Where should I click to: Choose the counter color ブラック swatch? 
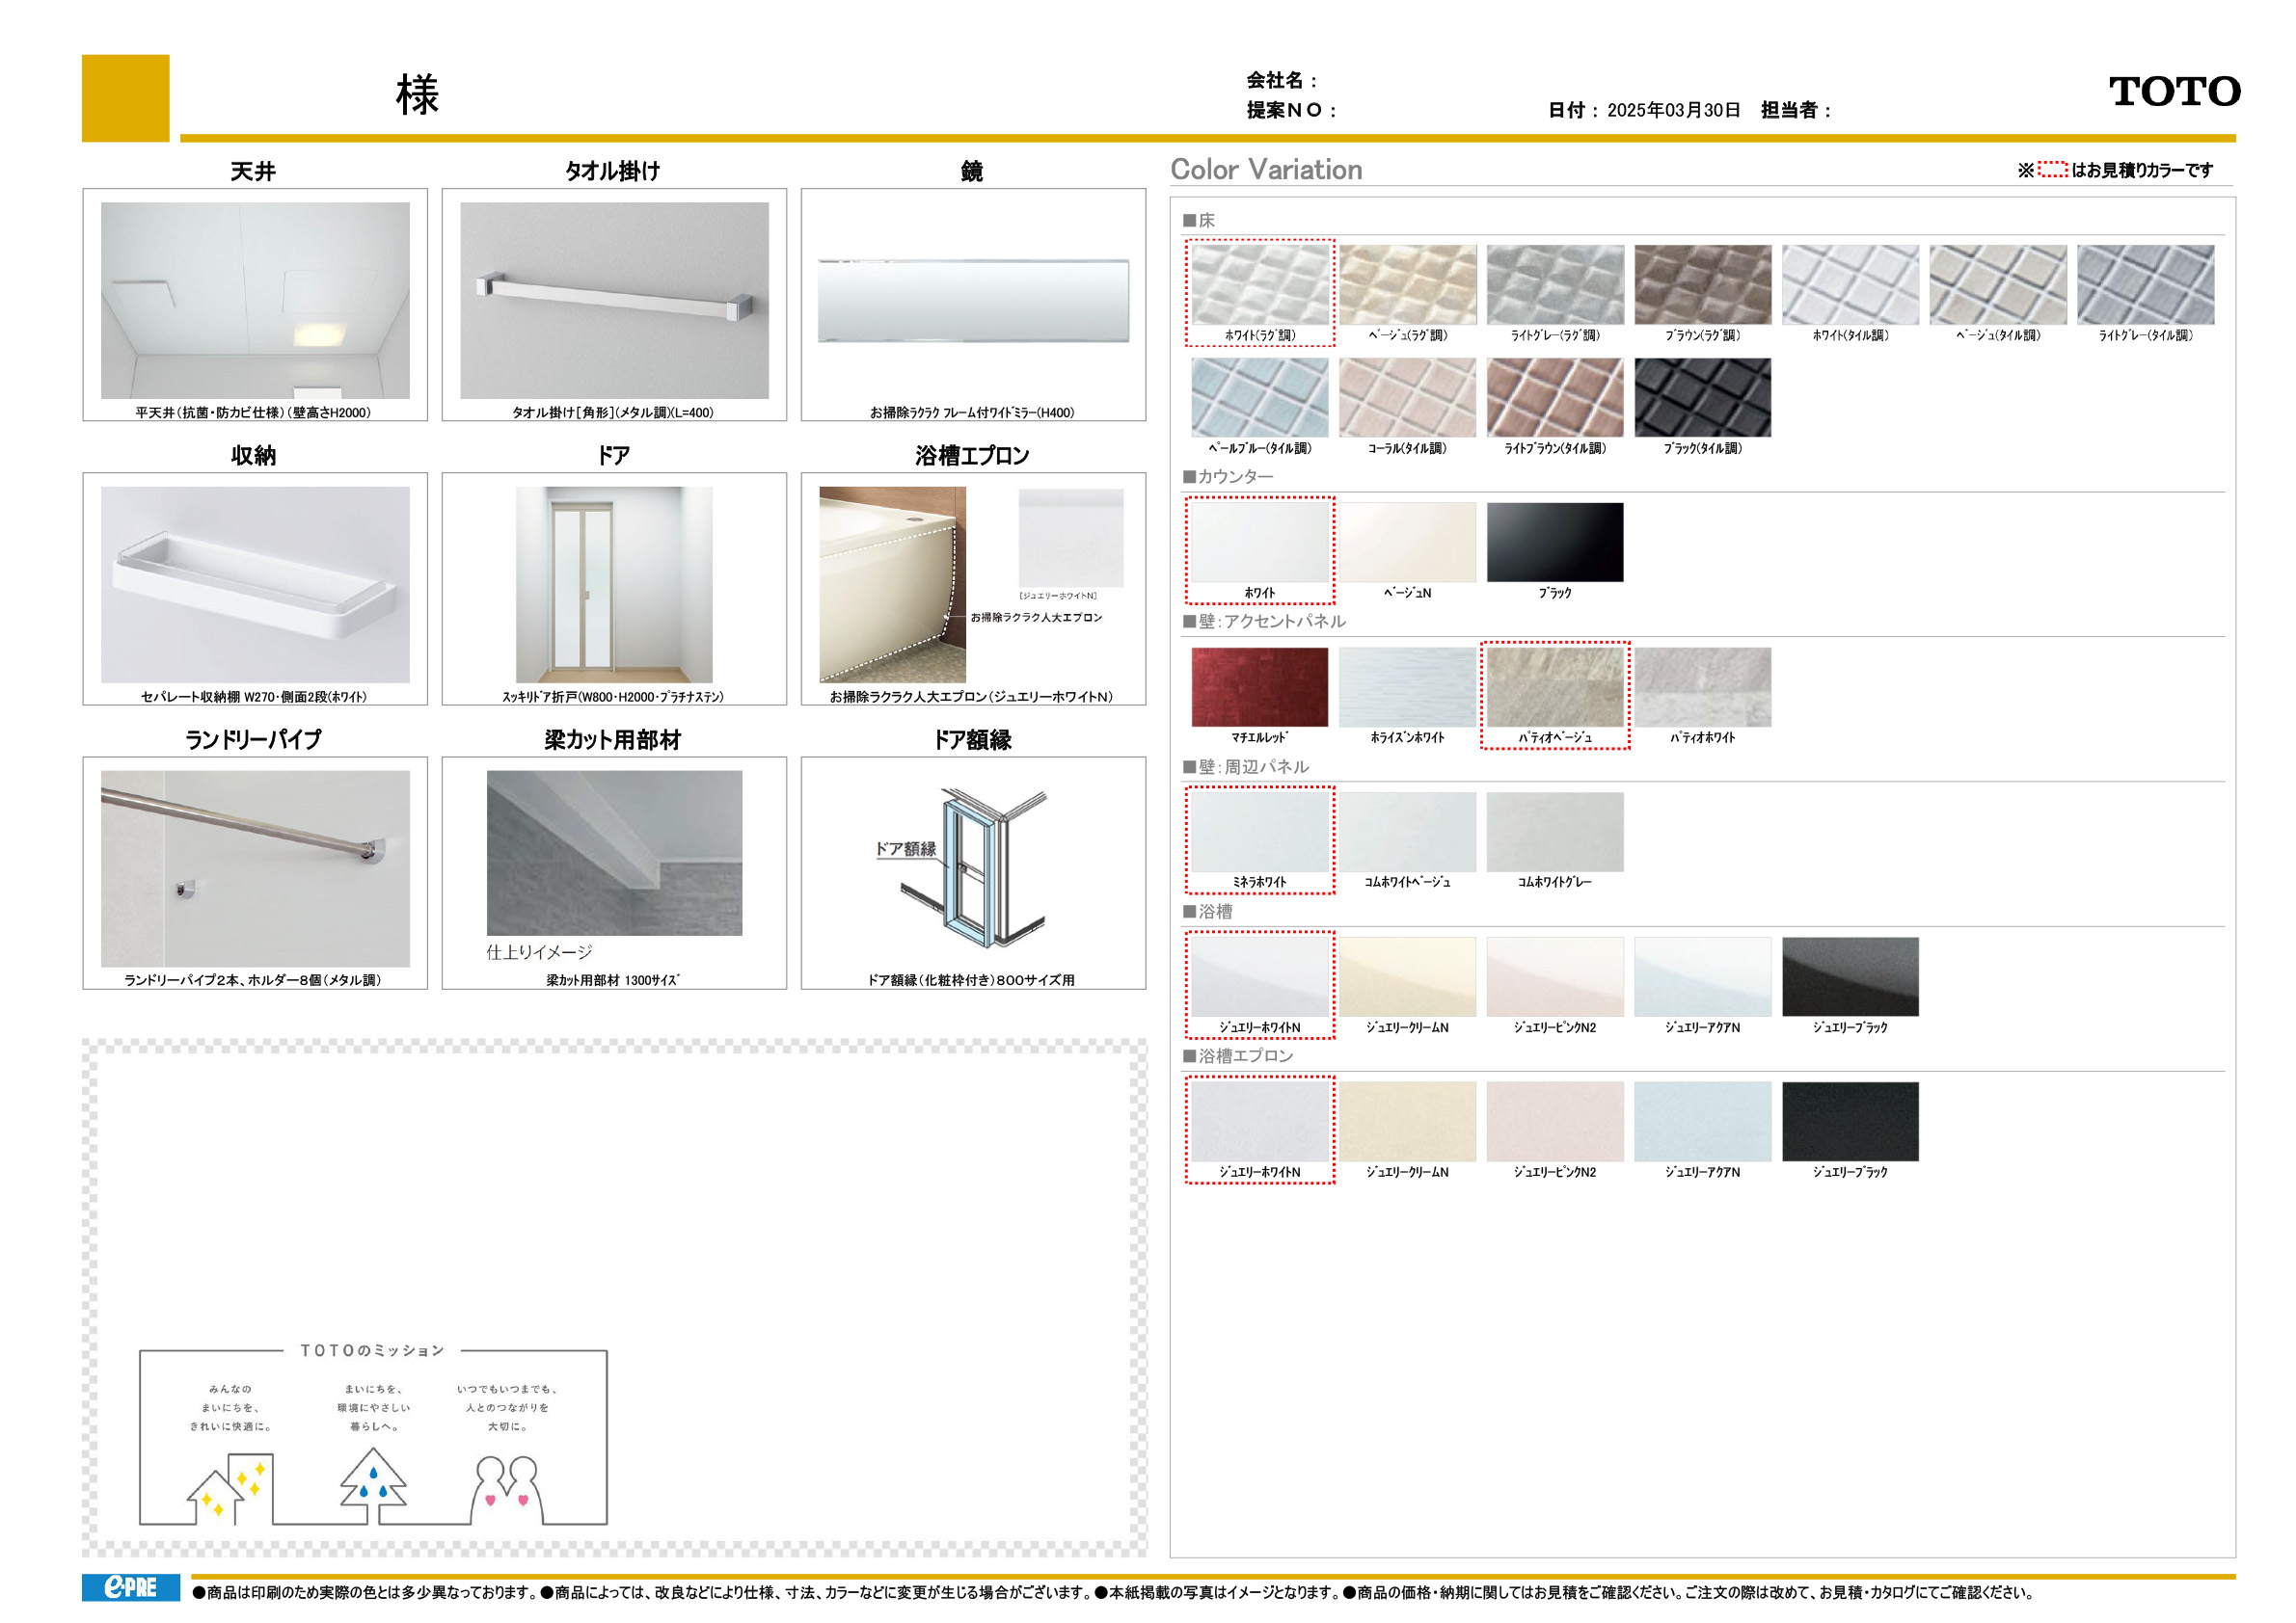1555,543
